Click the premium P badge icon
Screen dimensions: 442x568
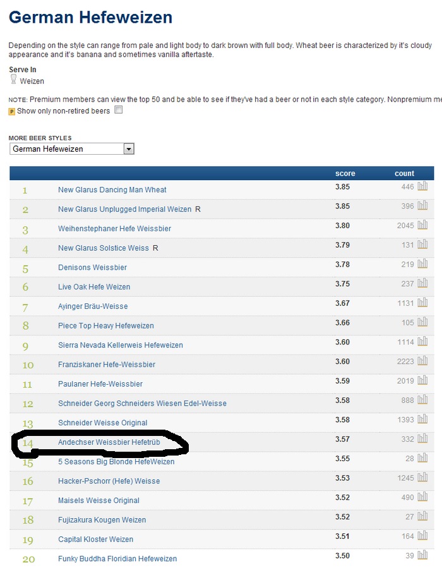pyautogui.click(x=11, y=112)
